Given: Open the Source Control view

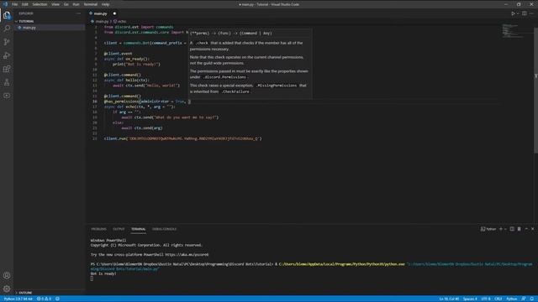Looking at the screenshot, I should pyautogui.click(x=7, y=42).
